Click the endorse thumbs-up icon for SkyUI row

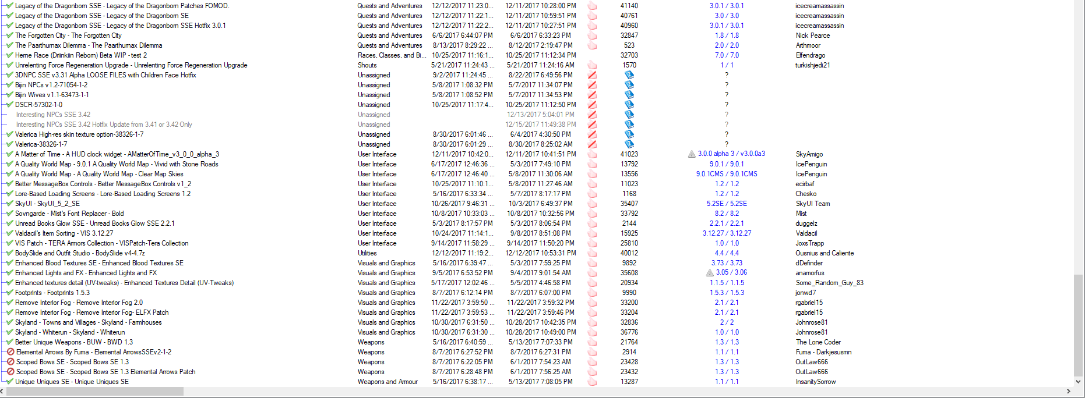coord(592,204)
